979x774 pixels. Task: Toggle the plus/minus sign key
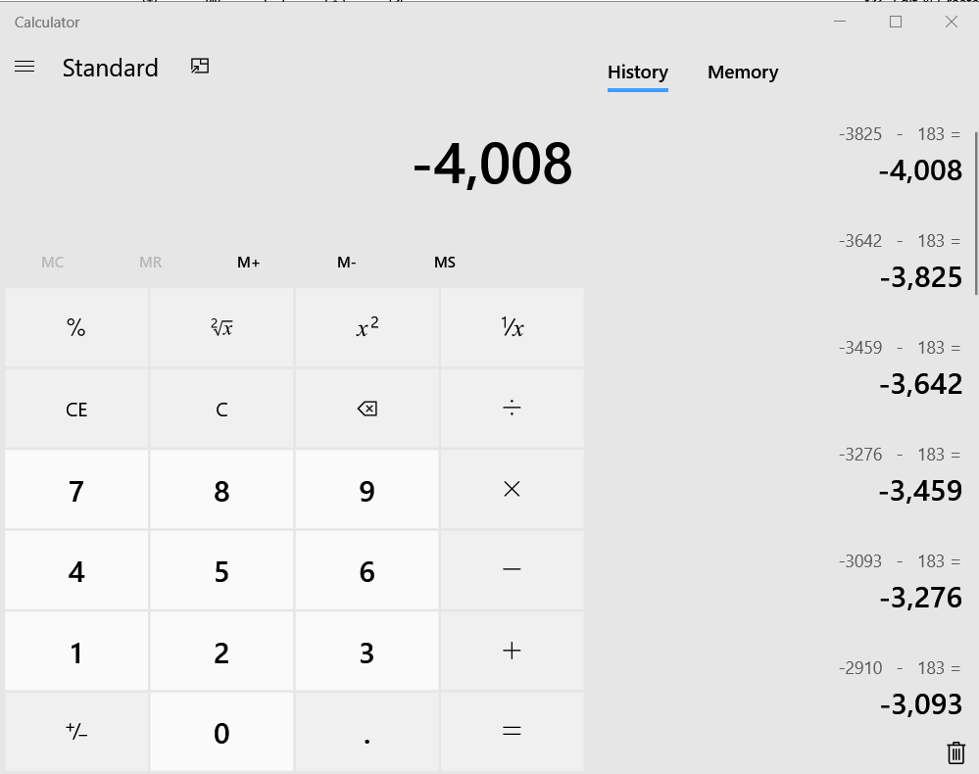coord(76,732)
